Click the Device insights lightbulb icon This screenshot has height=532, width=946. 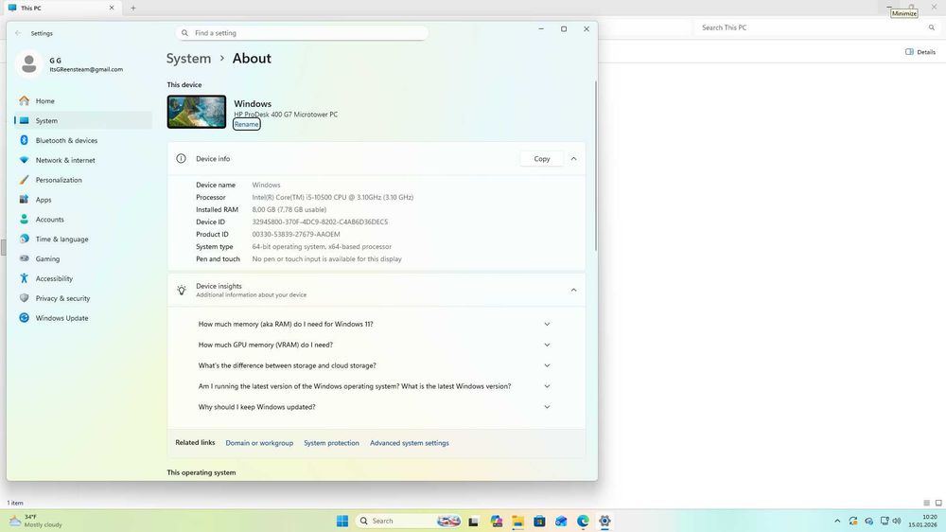pyautogui.click(x=181, y=290)
